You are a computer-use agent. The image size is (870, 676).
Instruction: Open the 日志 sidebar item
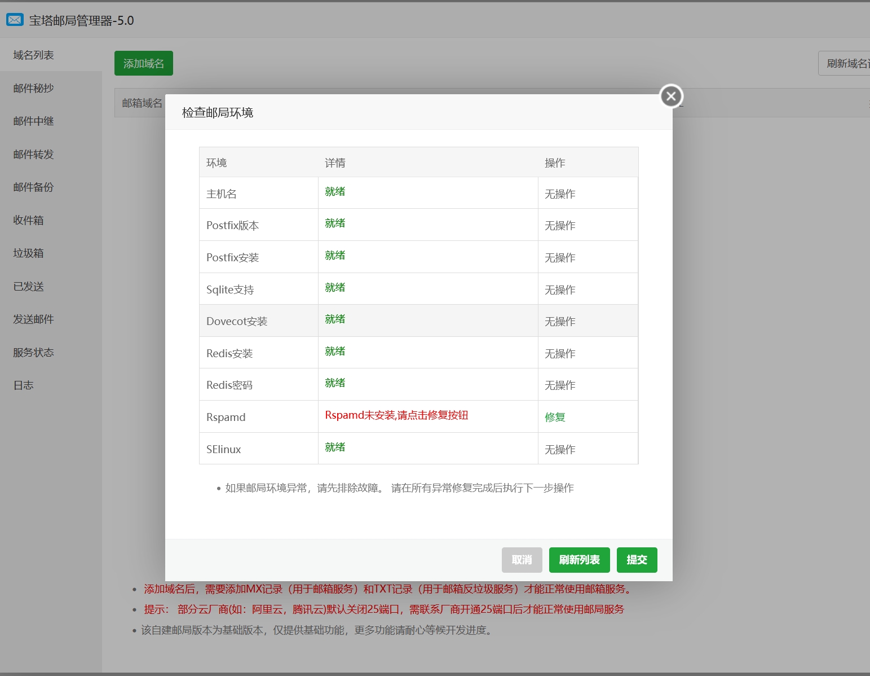click(51, 385)
